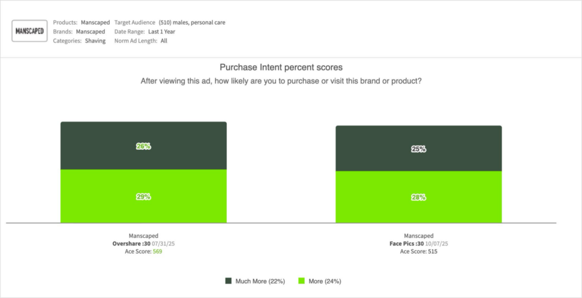Screen dimensions: 582x298
Task: Toggle the More (24%) legend label
Action: click(325, 281)
